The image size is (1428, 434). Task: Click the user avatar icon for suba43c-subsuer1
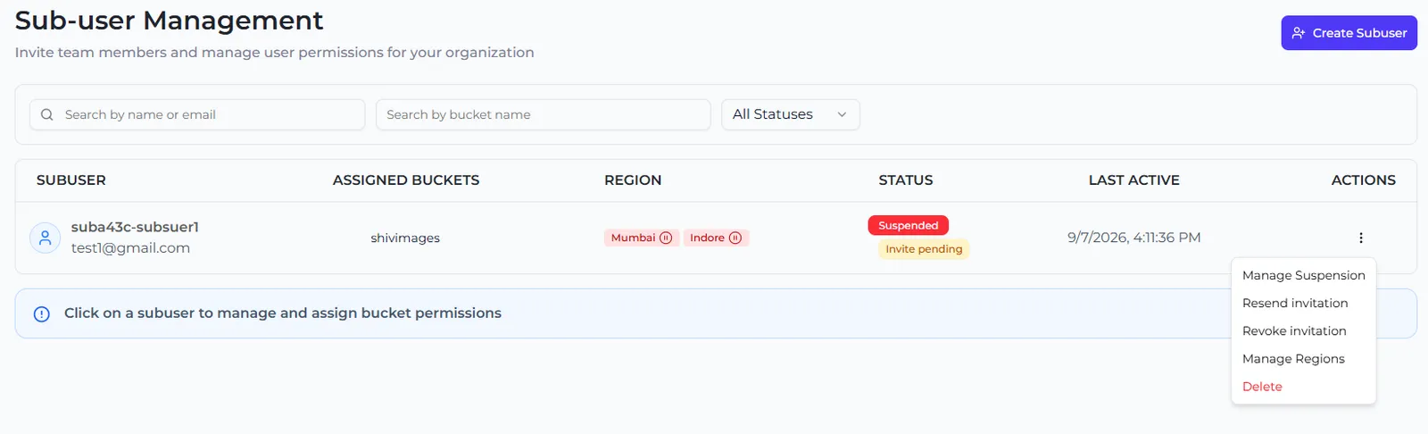pyautogui.click(x=46, y=238)
